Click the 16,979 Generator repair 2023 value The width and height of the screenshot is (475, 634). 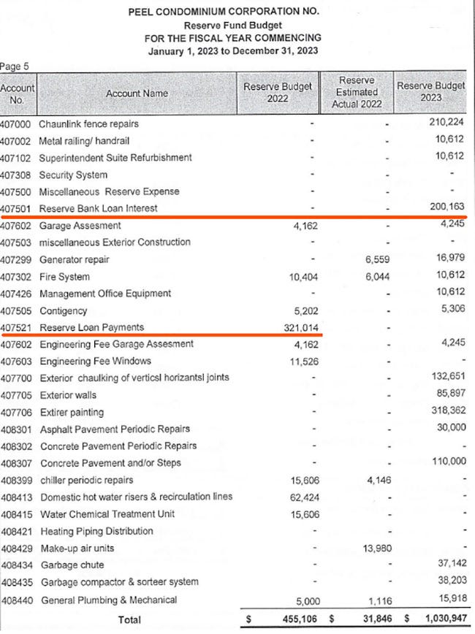451,258
